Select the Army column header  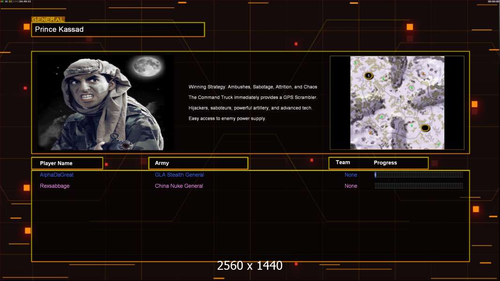coord(198,163)
